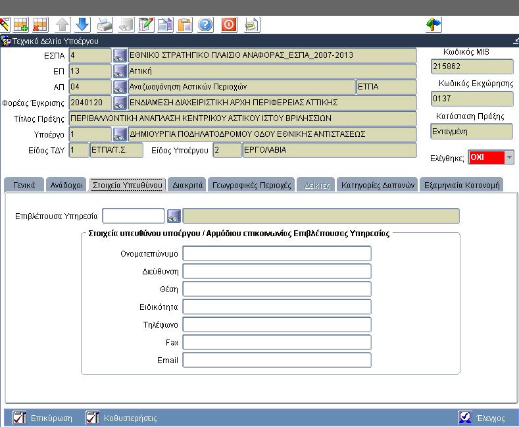Click the ΕΤΠΑ/Τ.Σ. field
The height and width of the screenshot is (427, 519).
(116, 150)
